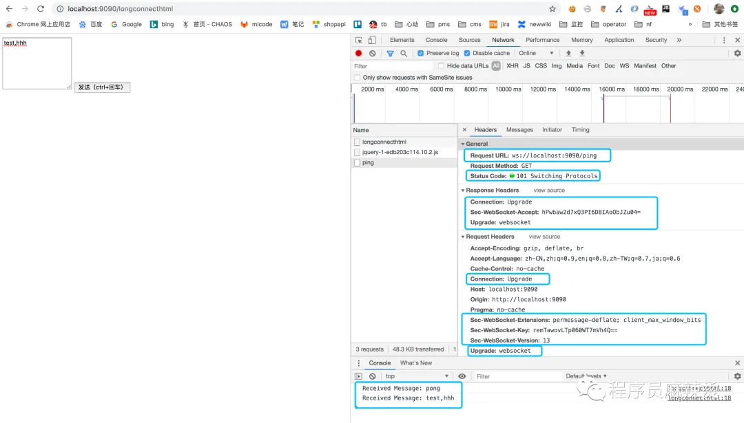This screenshot has height=423, width=744.
Task: Open the console drawer's three-dot menu
Action: click(359, 363)
